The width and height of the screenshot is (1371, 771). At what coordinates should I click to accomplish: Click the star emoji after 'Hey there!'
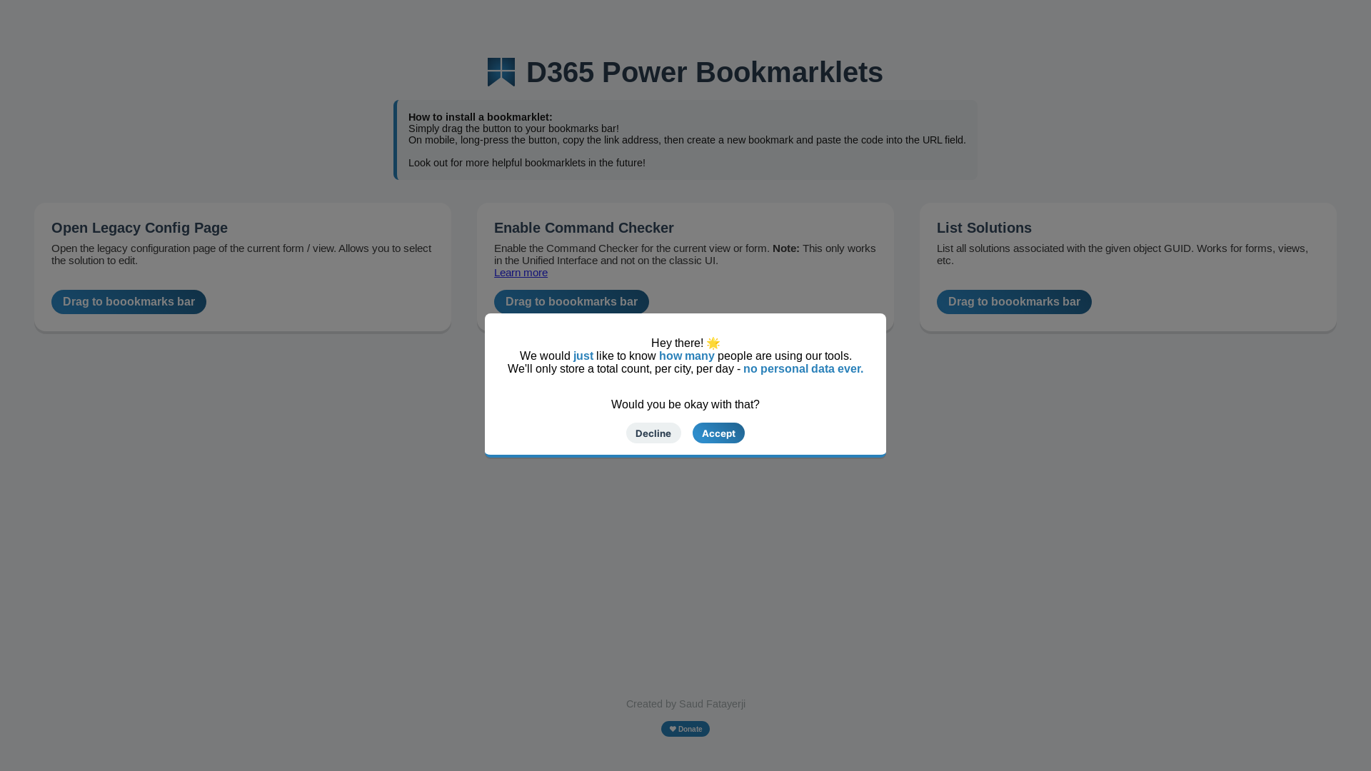[x=713, y=343]
